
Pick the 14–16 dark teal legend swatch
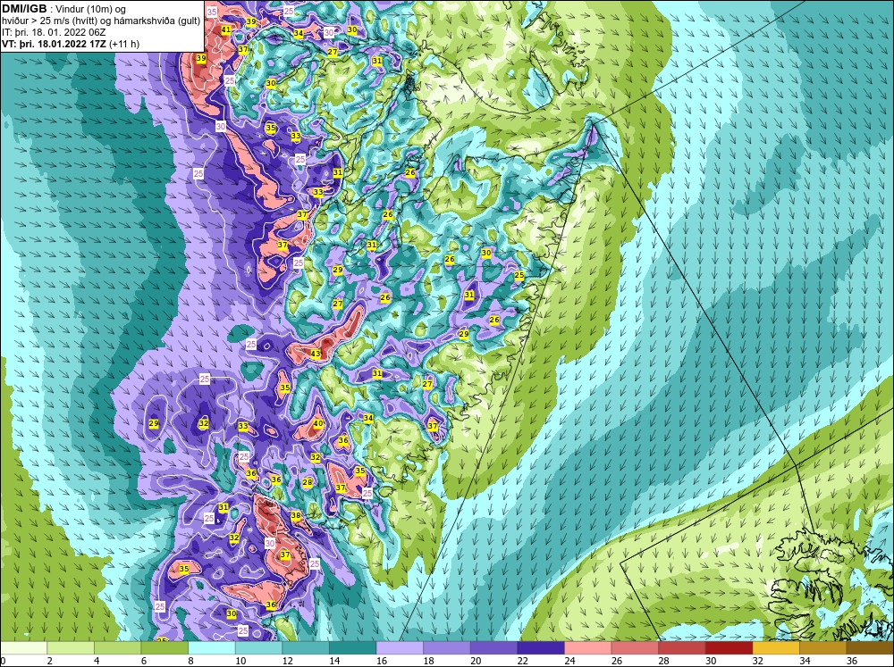click(x=352, y=648)
